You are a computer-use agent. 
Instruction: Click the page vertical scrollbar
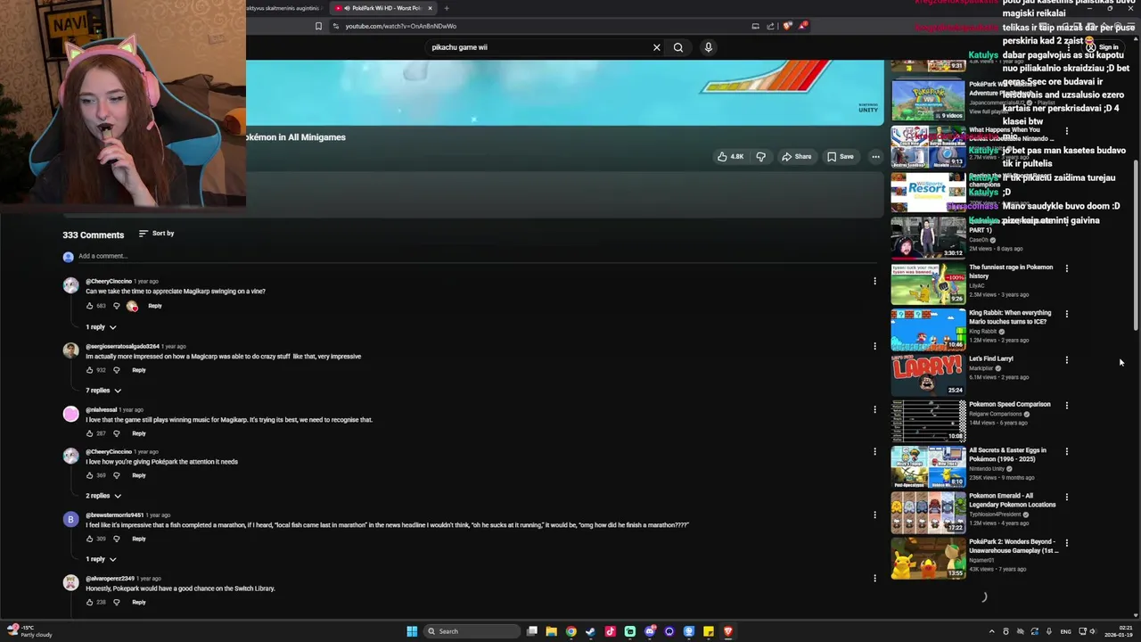click(1136, 245)
